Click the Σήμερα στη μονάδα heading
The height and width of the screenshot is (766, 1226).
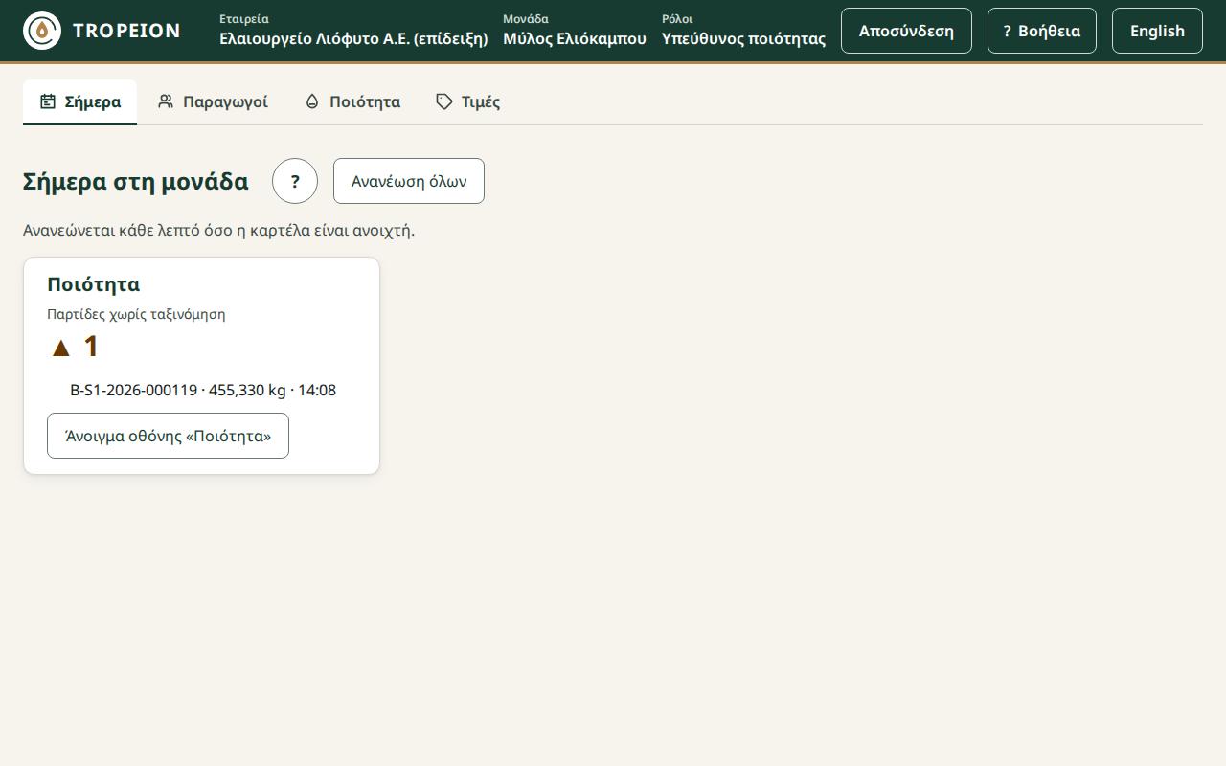136,181
